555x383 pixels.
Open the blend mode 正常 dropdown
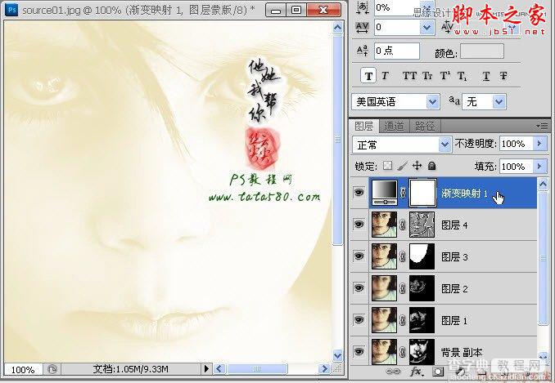point(444,145)
